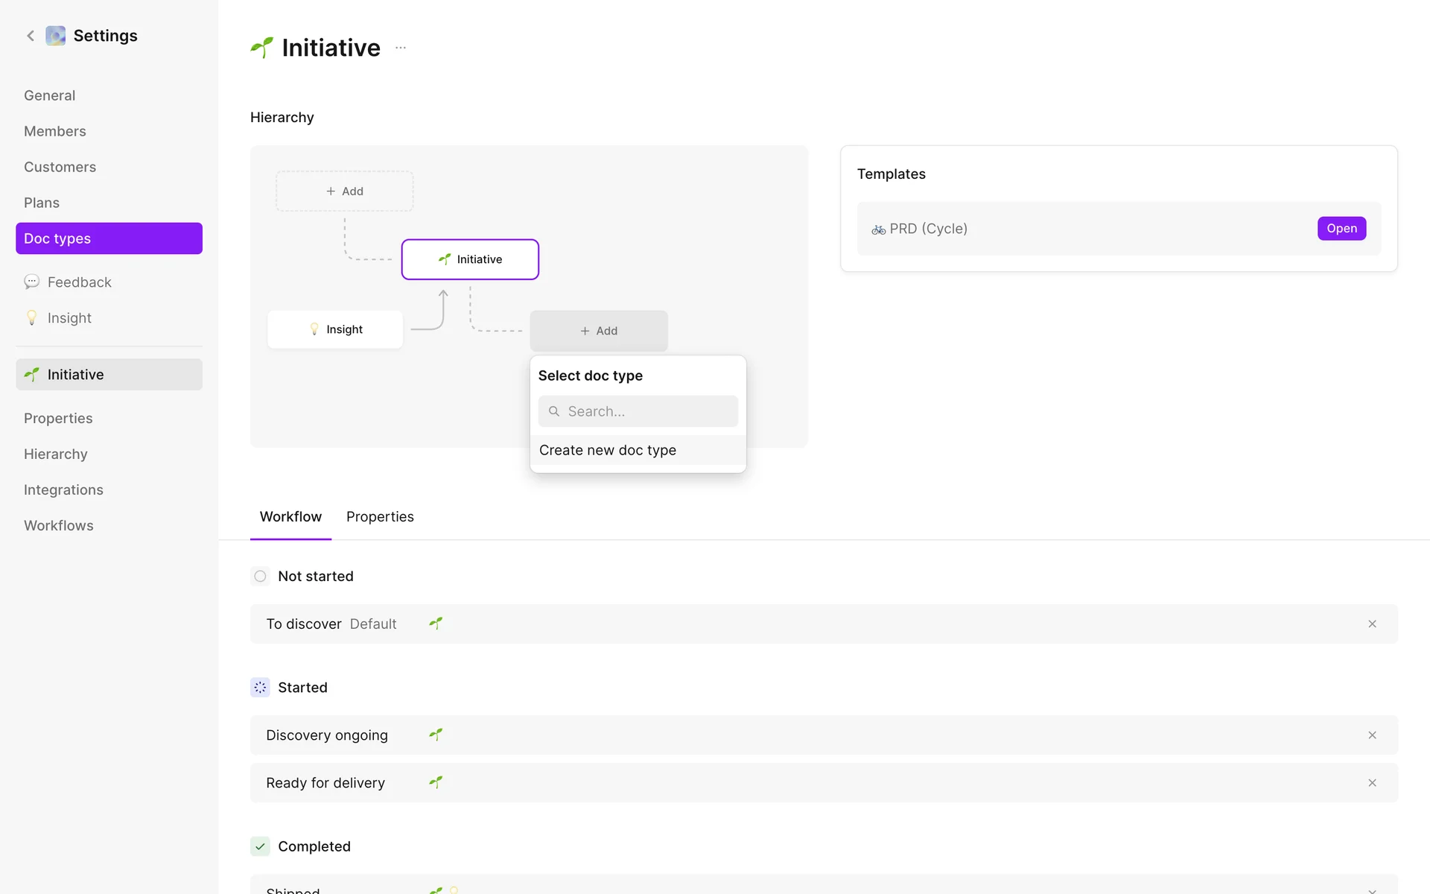Click the back arrow next to Settings

click(x=31, y=36)
